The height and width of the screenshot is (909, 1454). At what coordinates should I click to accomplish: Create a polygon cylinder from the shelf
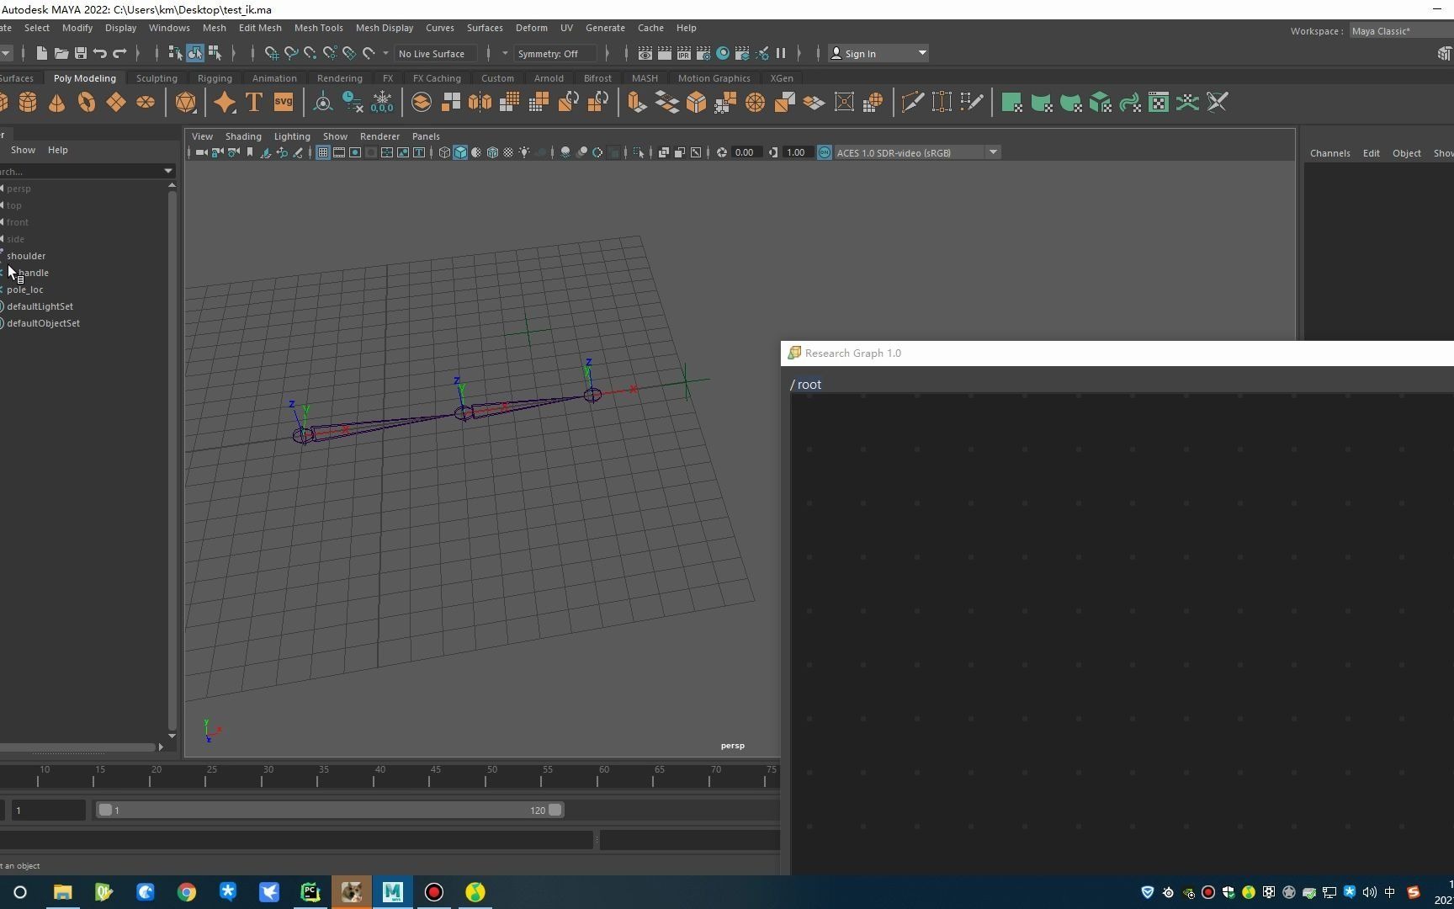pyautogui.click(x=28, y=103)
